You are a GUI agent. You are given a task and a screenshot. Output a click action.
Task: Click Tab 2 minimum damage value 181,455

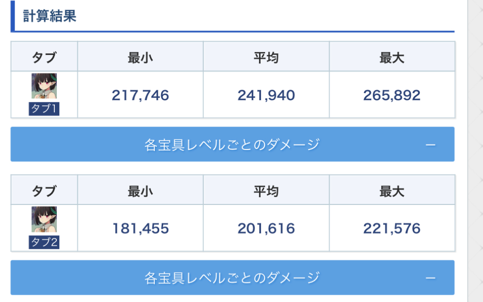[140, 228]
